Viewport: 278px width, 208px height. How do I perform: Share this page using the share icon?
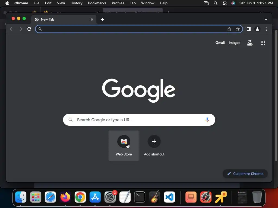pyautogui.click(x=229, y=29)
